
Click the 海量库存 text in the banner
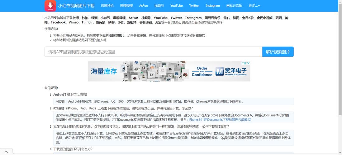[104, 71]
